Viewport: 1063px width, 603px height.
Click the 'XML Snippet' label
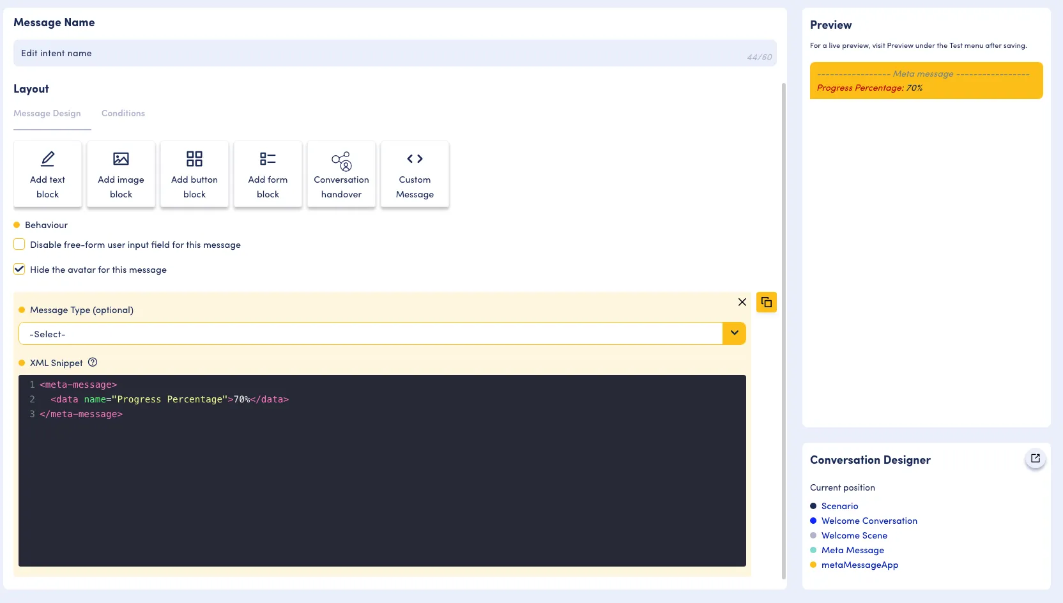click(56, 363)
